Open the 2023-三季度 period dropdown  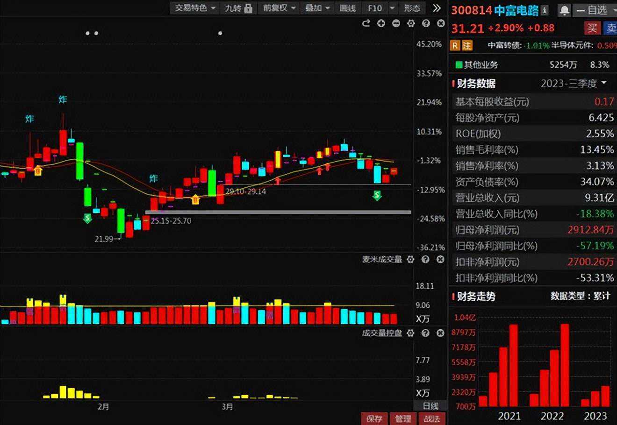pyautogui.click(x=574, y=83)
